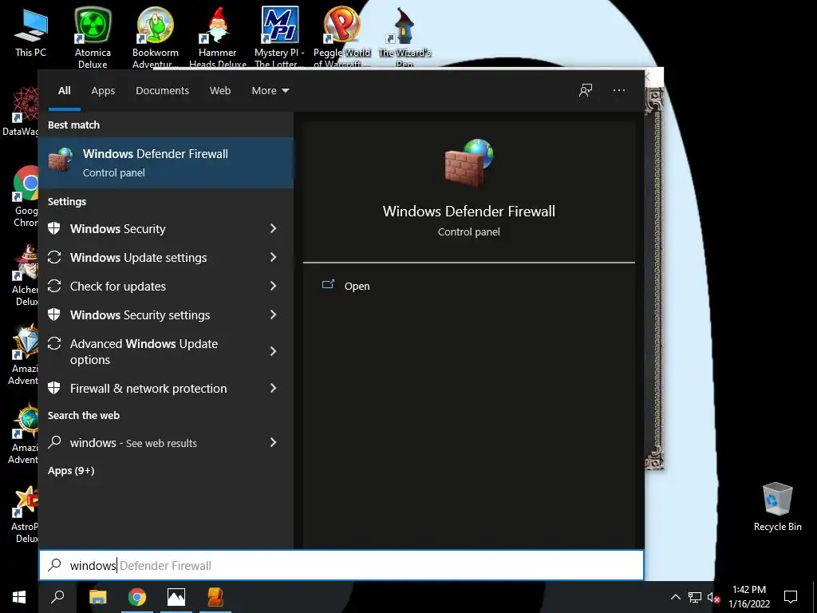The width and height of the screenshot is (817, 613).
Task: Open The Wizard's Pen desktop shortcut
Action: 405,37
